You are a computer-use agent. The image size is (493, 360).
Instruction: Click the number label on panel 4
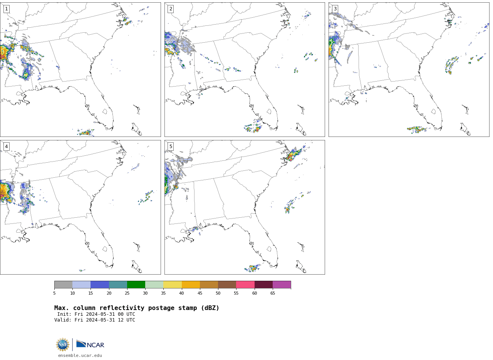tap(6, 147)
